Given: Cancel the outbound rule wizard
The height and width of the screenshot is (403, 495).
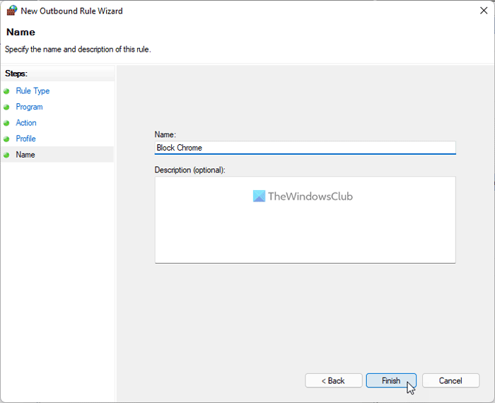Looking at the screenshot, I should (450, 380).
